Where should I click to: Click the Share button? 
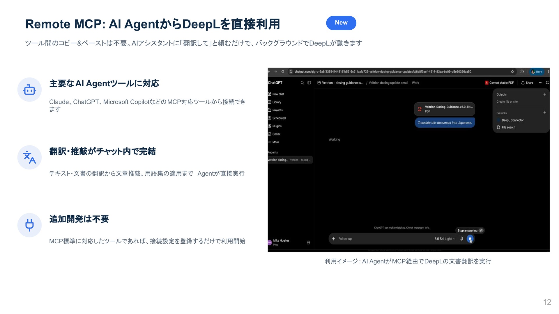527,83
